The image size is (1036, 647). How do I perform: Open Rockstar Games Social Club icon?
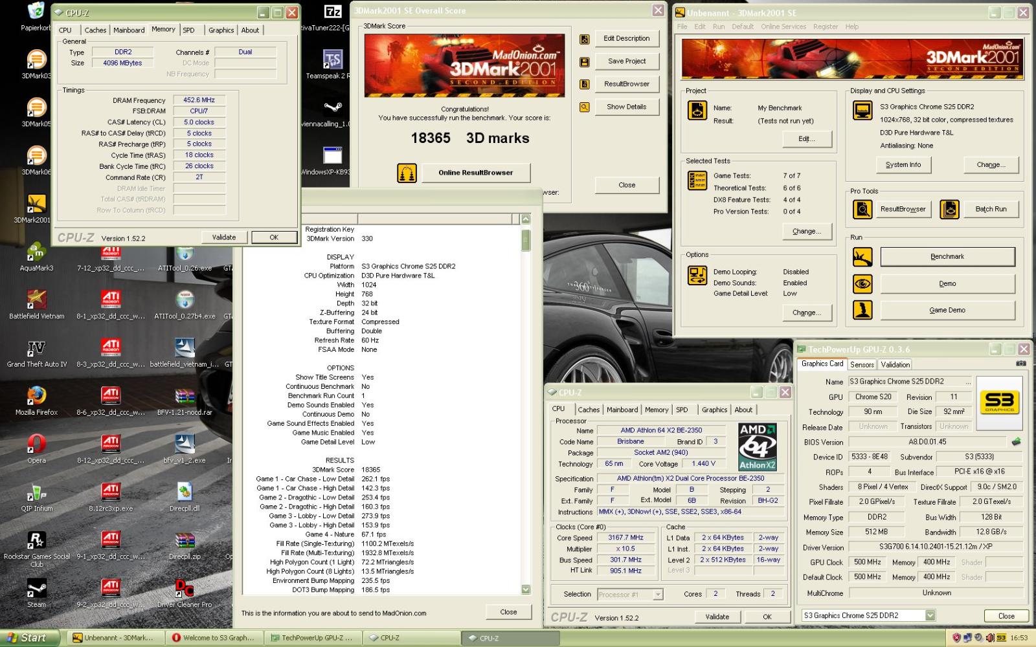click(x=36, y=540)
